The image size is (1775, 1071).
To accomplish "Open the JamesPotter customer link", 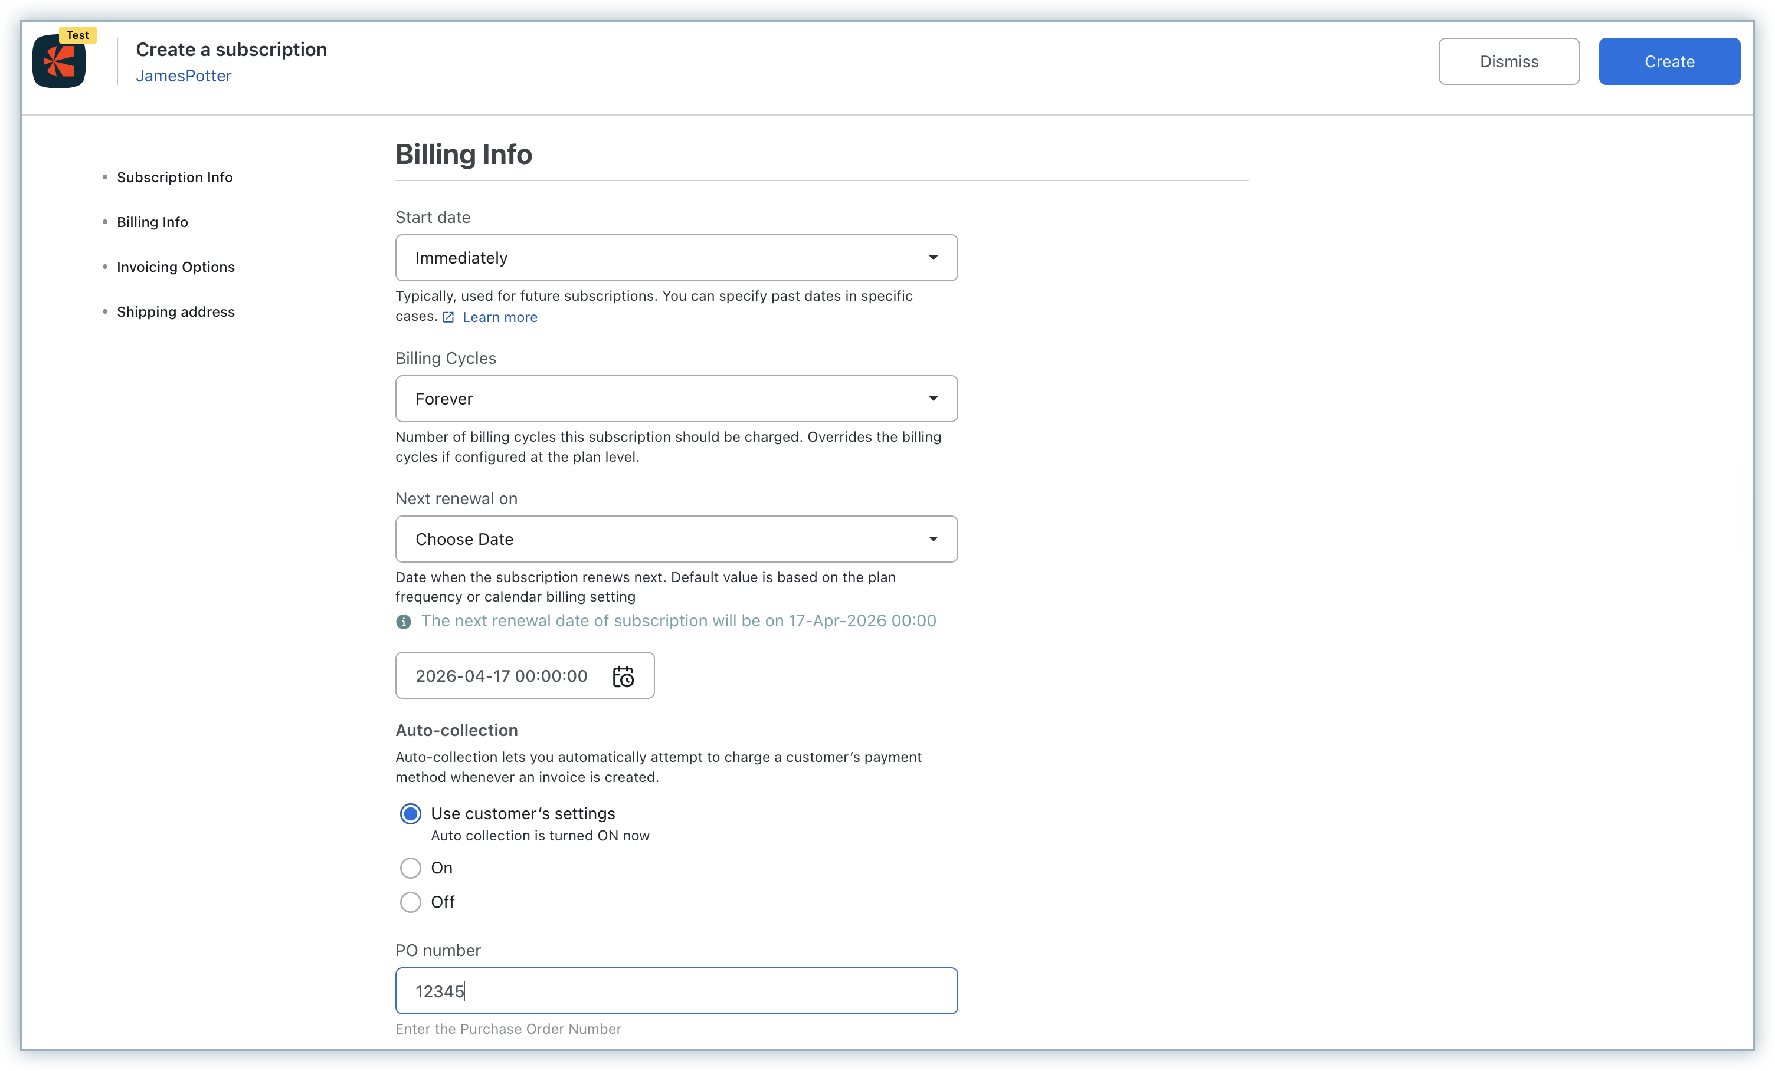I will (184, 75).
